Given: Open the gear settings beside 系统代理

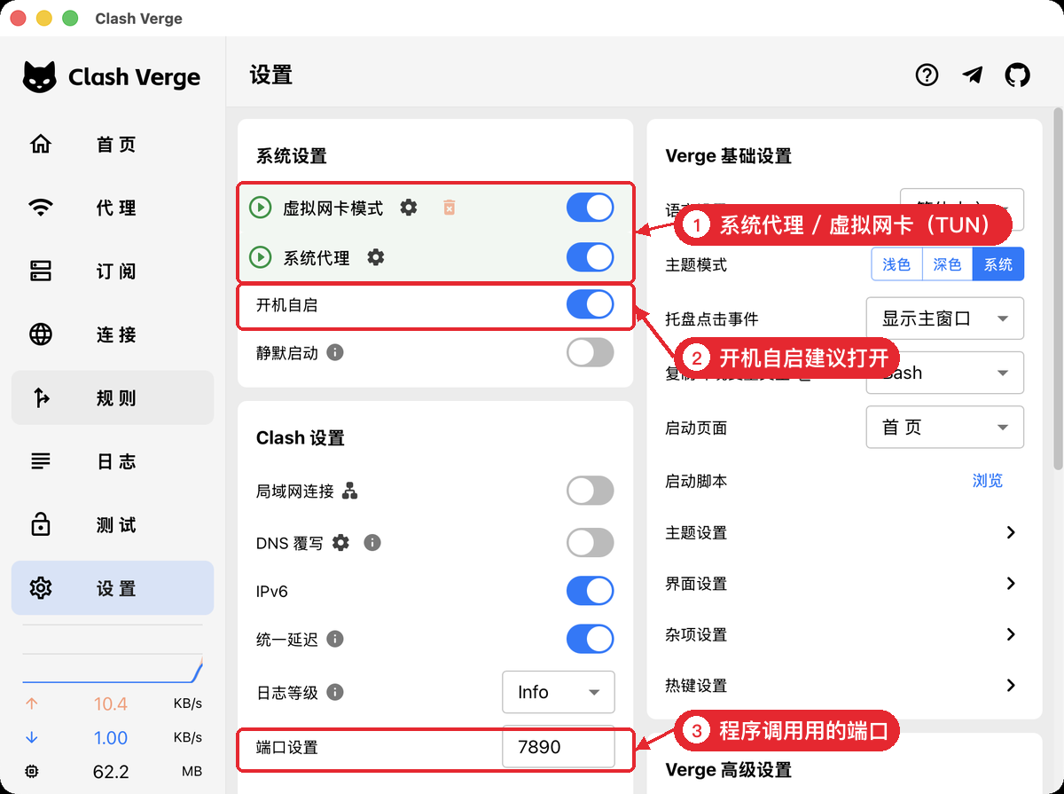Looking at the screenshot, I should pos(376,257).
